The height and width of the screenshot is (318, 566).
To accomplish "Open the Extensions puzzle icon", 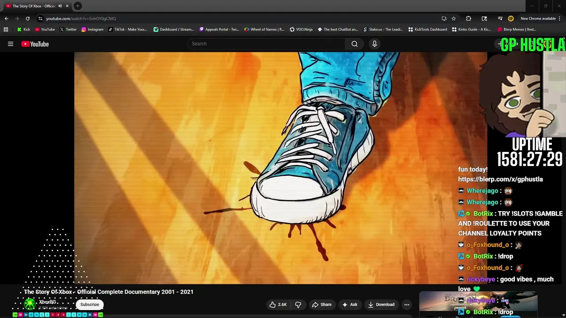I will (x=469, y=19).
